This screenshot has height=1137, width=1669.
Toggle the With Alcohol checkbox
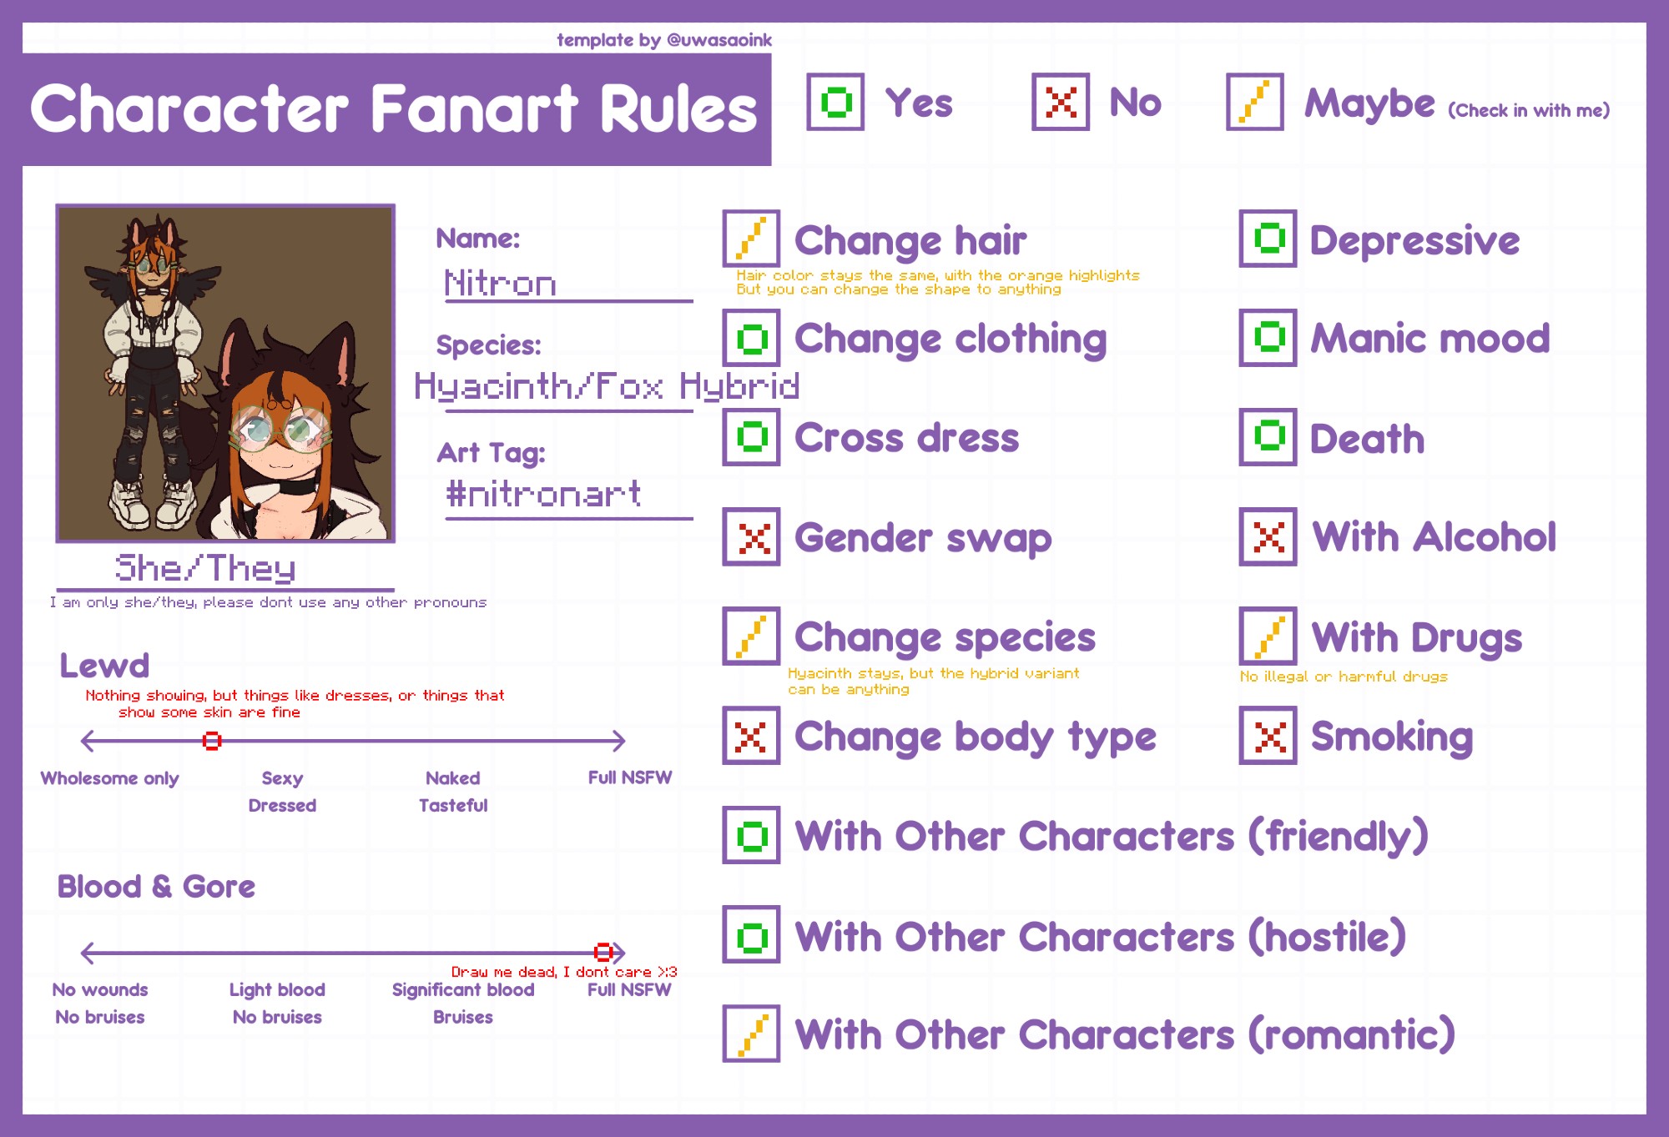tap(1268, 537)
